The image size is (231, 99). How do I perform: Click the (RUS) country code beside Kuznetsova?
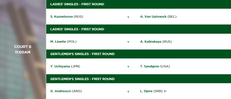pyautogui.click(x=78, y=17)
